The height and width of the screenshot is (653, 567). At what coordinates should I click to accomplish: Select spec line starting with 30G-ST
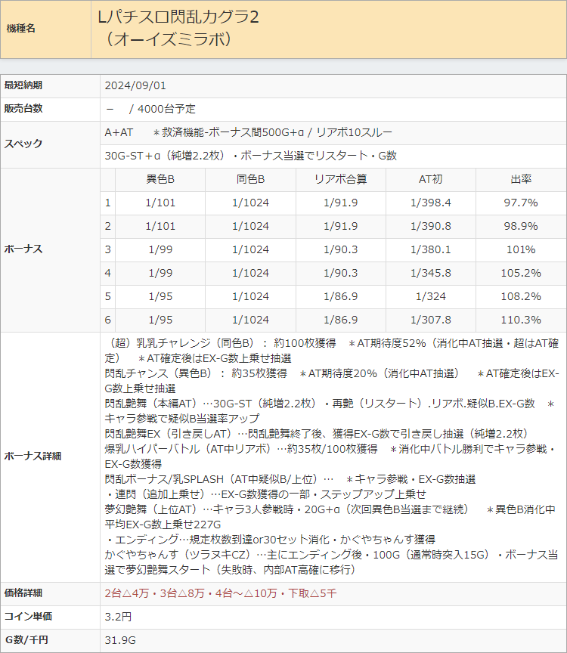tap(250, 156)
